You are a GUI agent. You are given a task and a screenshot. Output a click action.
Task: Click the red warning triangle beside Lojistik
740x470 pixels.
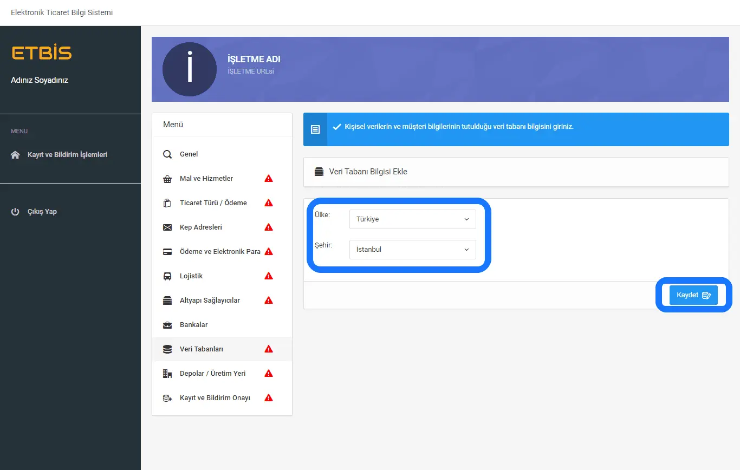(268, 276)
